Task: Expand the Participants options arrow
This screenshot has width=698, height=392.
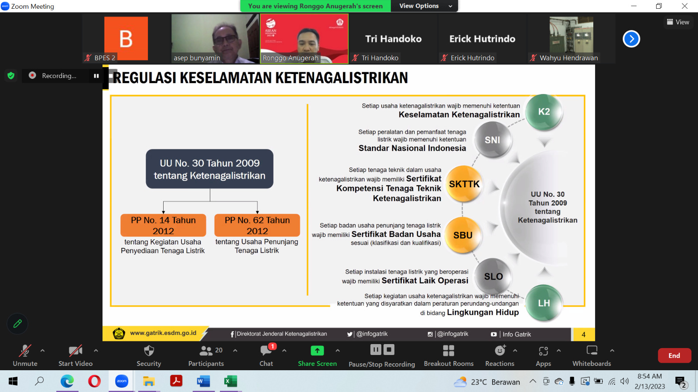Action: (235, 350)
